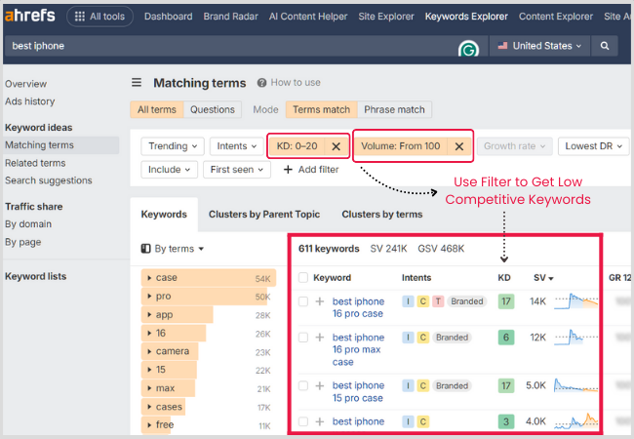This screenshot has height=439, width=634.
Task: Open the Lowest DR filter dropdown
Action: point(593,146)
